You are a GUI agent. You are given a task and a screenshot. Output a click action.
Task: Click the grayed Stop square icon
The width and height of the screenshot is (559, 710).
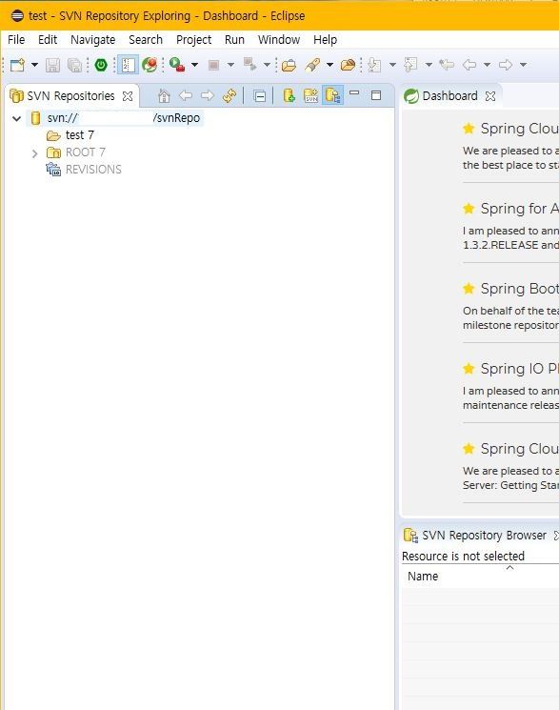(213, 65)
